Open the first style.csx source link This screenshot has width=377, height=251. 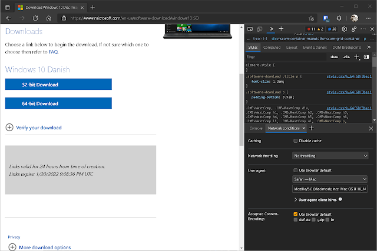tap(349, 76)
